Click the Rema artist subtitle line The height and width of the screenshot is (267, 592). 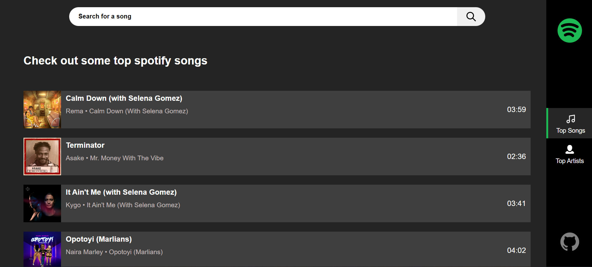pos(127,111)
